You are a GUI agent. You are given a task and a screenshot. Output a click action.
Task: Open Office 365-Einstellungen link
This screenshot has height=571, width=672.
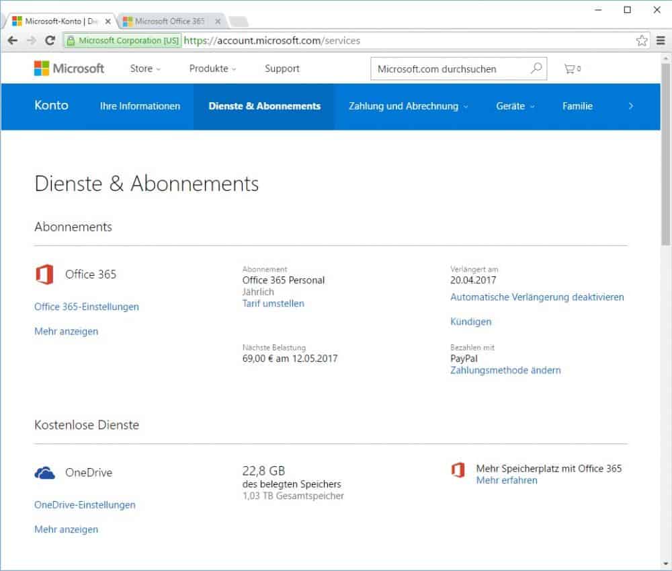coord(87,307)
